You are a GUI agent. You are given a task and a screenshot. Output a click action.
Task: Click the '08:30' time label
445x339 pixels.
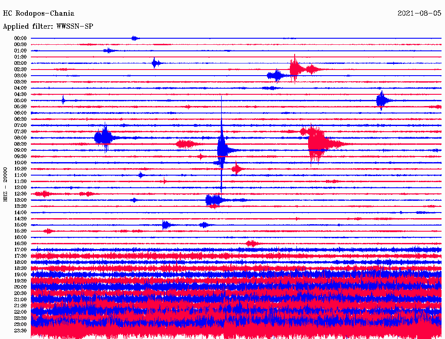(20, 144)
